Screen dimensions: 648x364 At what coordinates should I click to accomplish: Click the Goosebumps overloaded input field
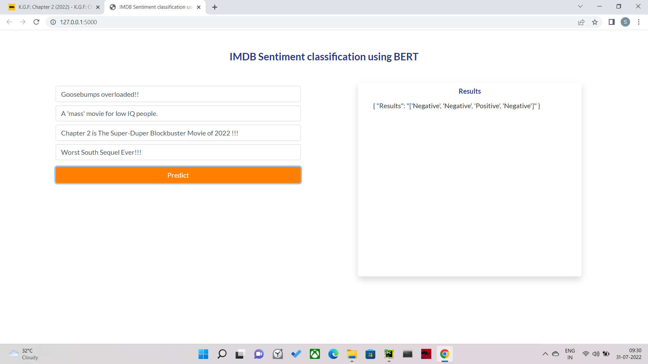click(178, 94)
